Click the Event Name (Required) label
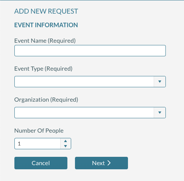 pos(45,41)
